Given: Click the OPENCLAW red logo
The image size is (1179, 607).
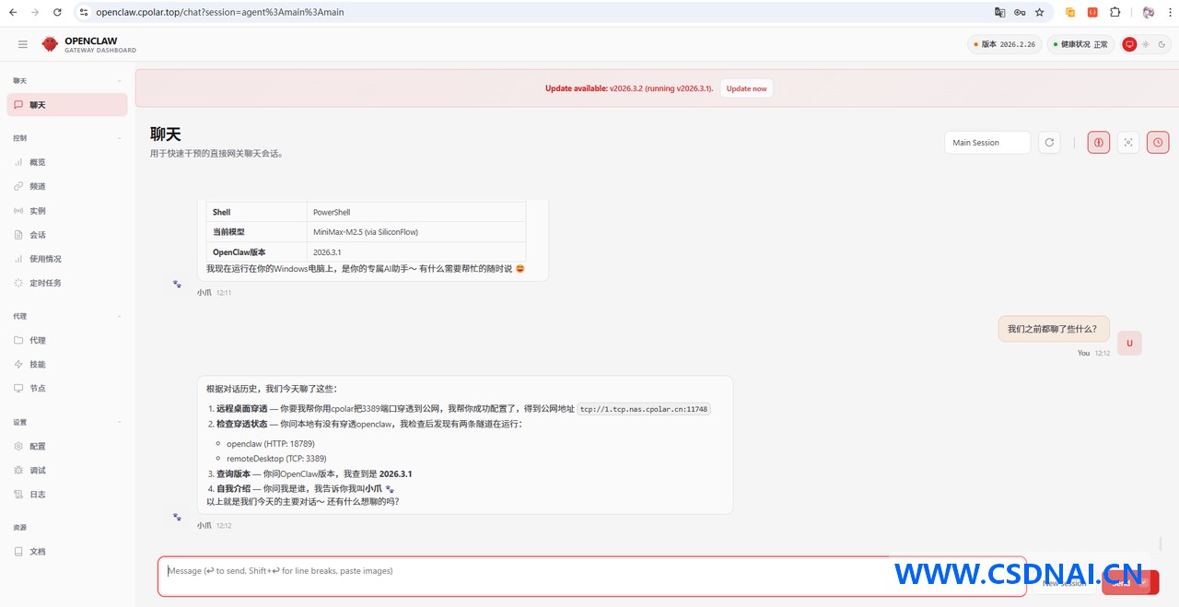Looking at the screenshot, I should [x=50, y=44].
